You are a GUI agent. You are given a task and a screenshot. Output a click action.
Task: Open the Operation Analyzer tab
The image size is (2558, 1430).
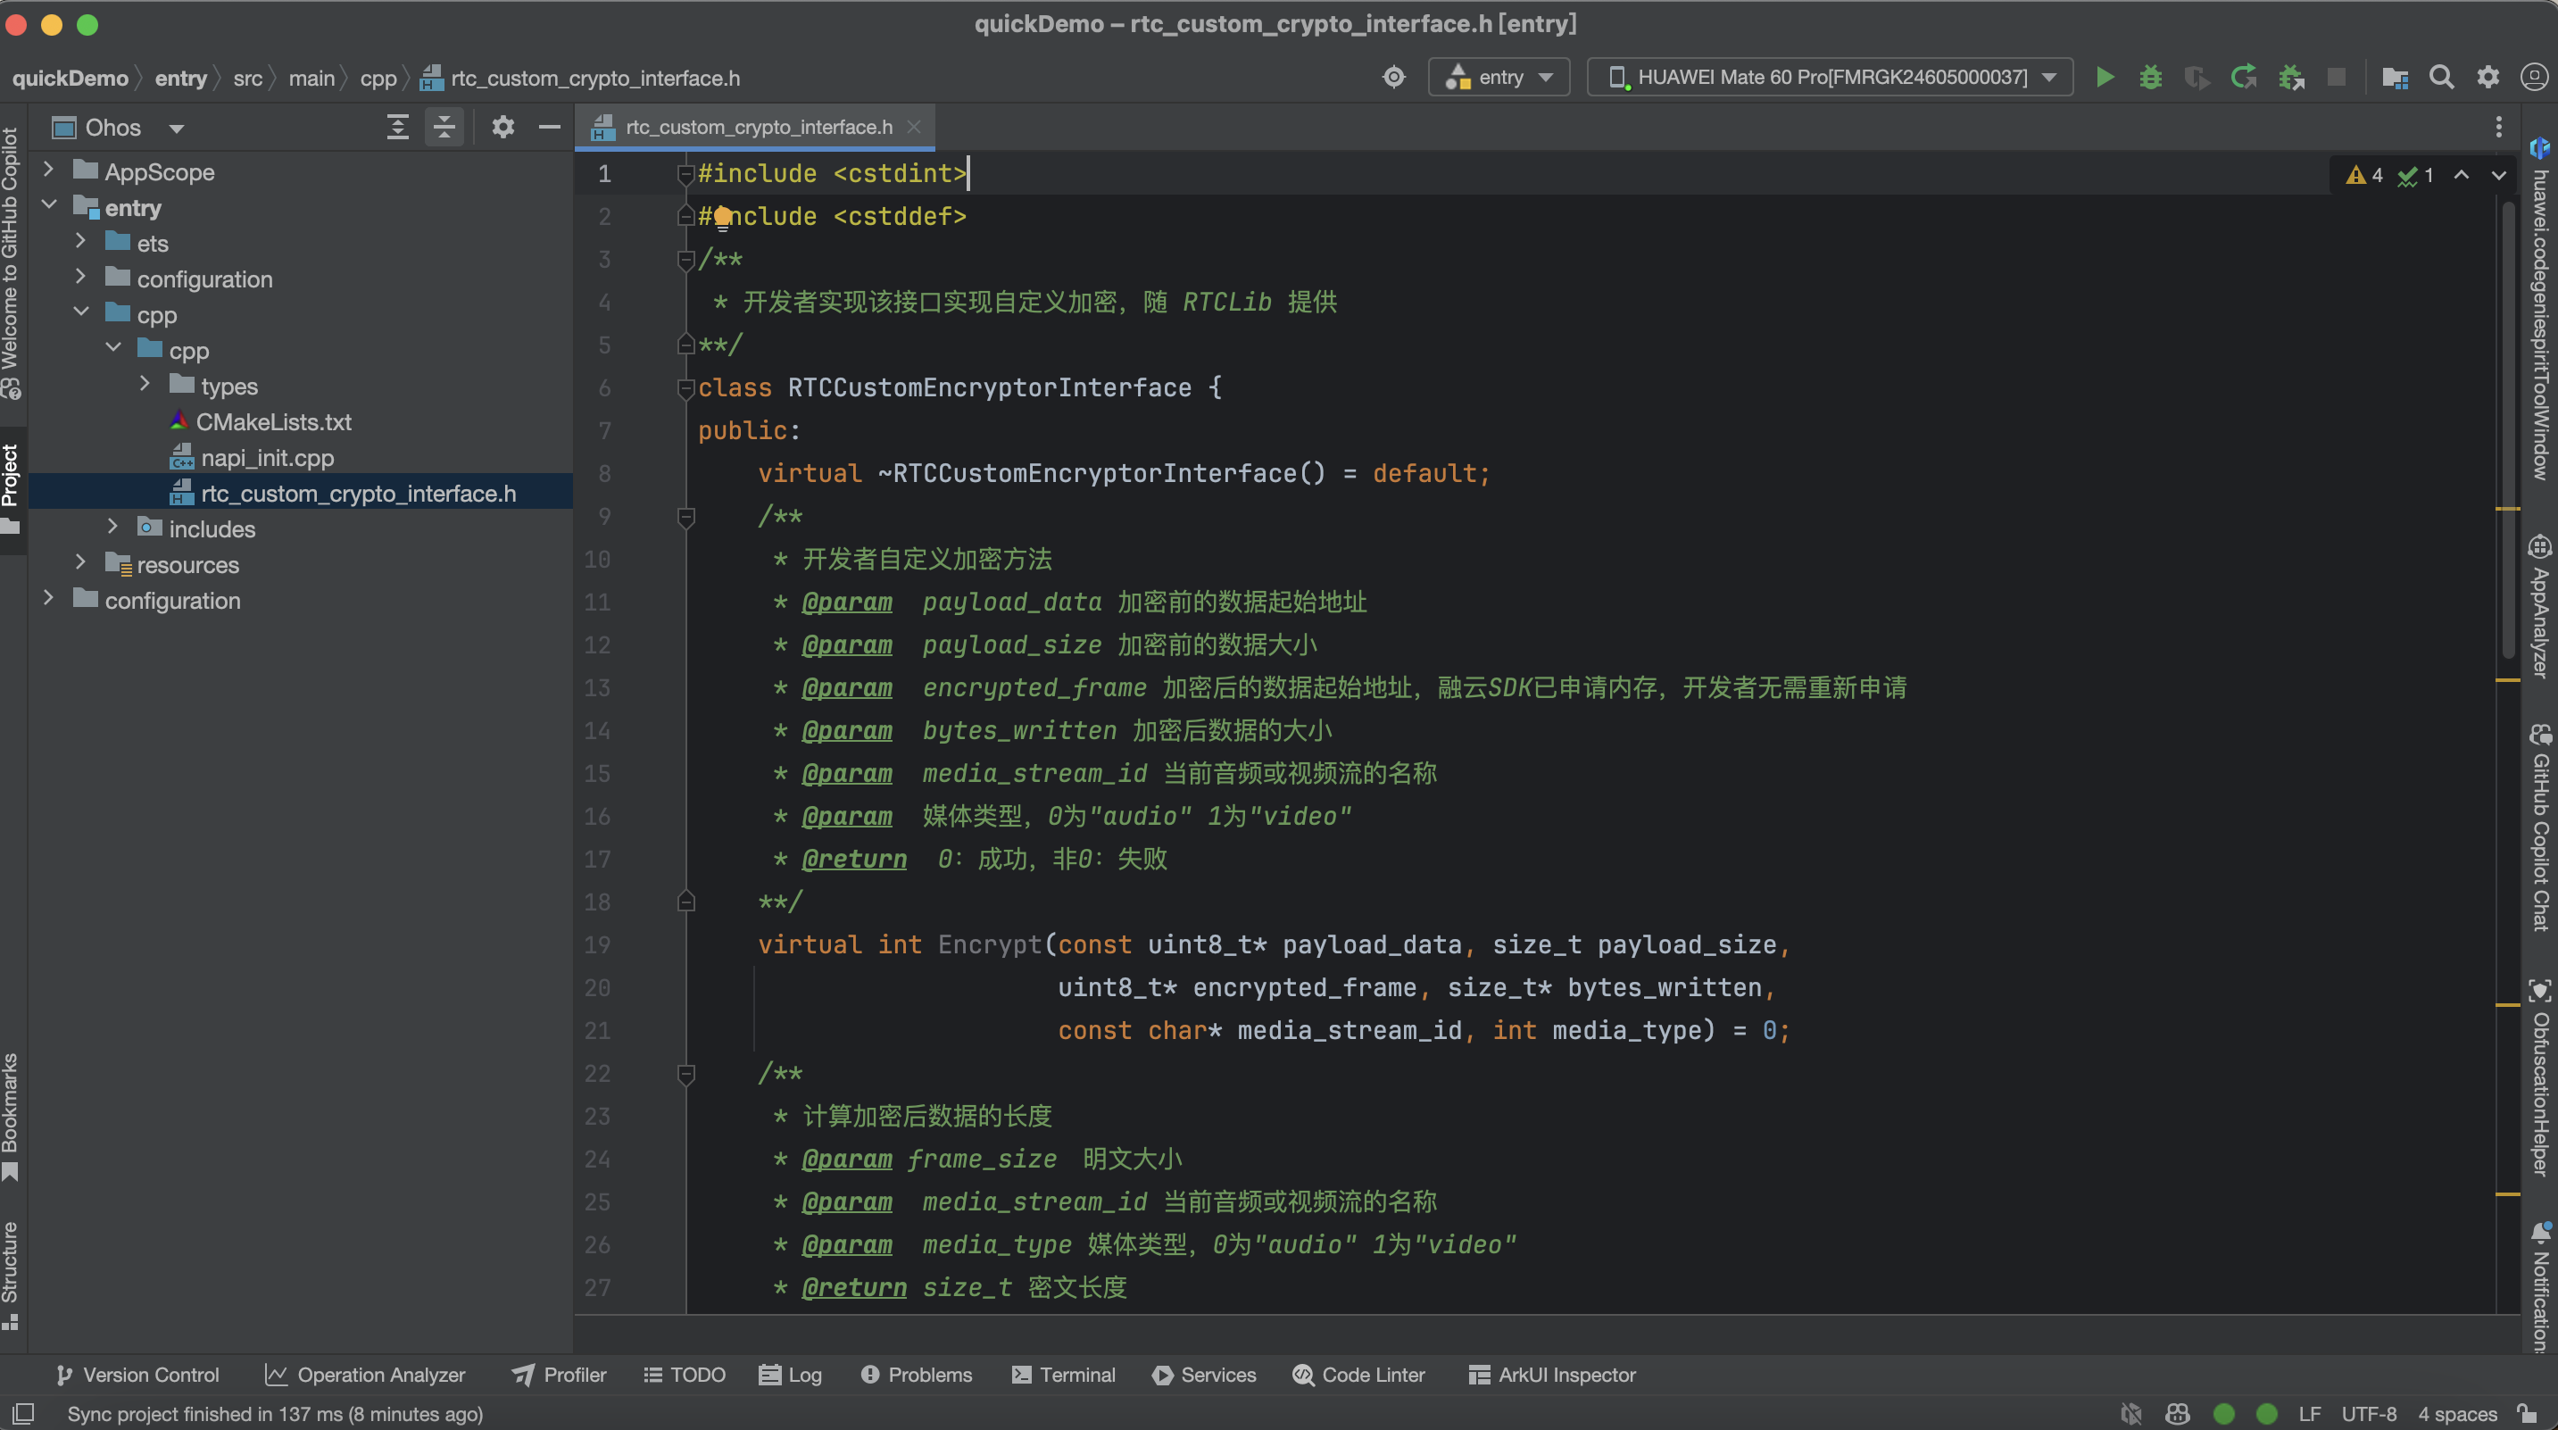[364, 1376]
